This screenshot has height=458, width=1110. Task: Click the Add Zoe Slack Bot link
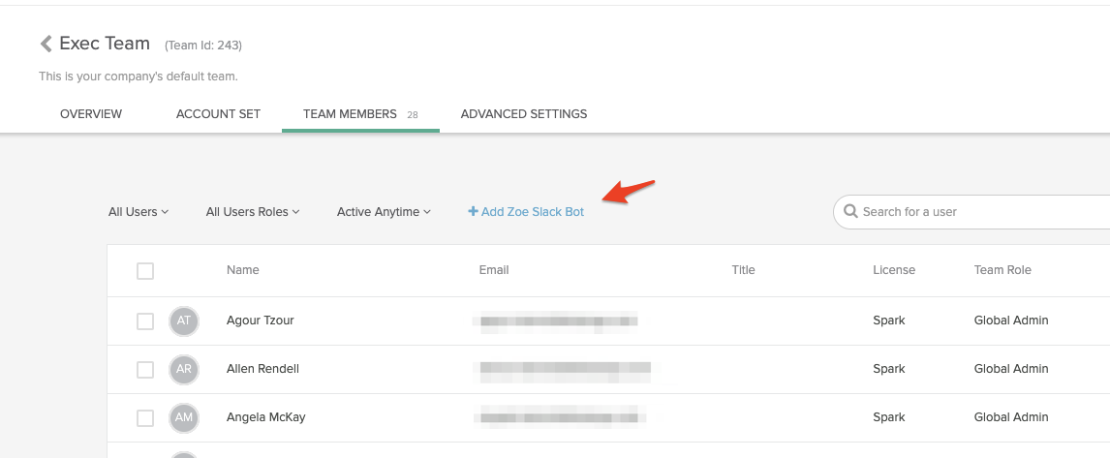tap(526, 212)
